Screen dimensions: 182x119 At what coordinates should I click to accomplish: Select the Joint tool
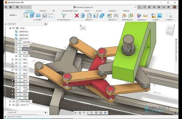click(116, 16)
